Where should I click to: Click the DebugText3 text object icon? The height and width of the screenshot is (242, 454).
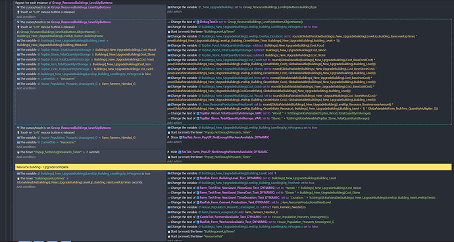coord(198,22)
